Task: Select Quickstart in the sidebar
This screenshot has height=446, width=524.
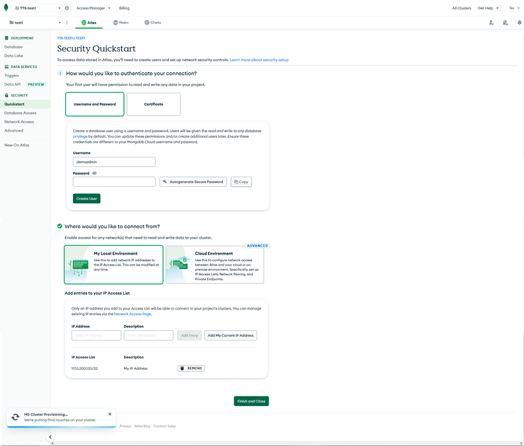Action: tap(25, 104)
